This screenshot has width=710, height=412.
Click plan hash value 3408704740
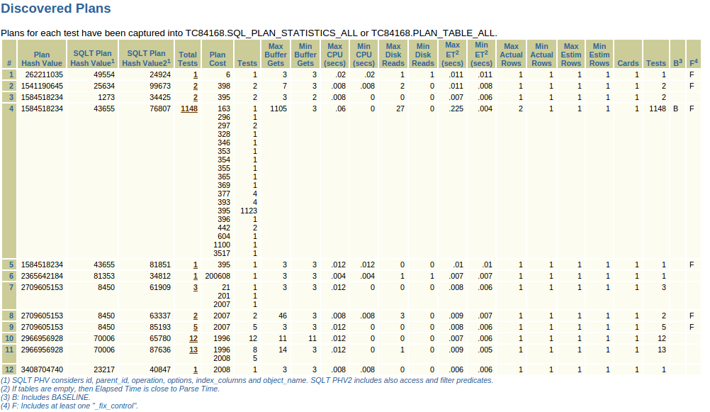click(x=41, y=369)
